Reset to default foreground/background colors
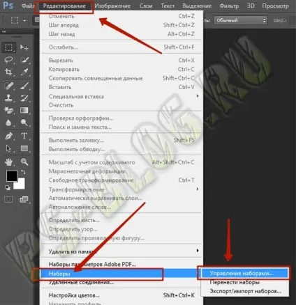The image size is (296, 305). (x=8, y=187)
